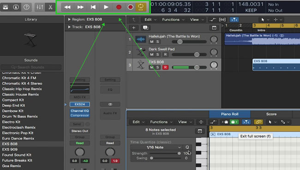This screenshot has width=300, height=170.
Task: Open the Library panel icon
Action: [6, 7]
